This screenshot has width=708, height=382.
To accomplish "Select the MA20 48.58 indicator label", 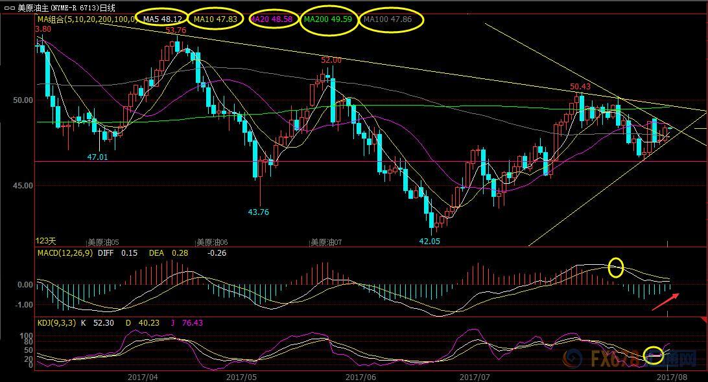I will [271, 19].
